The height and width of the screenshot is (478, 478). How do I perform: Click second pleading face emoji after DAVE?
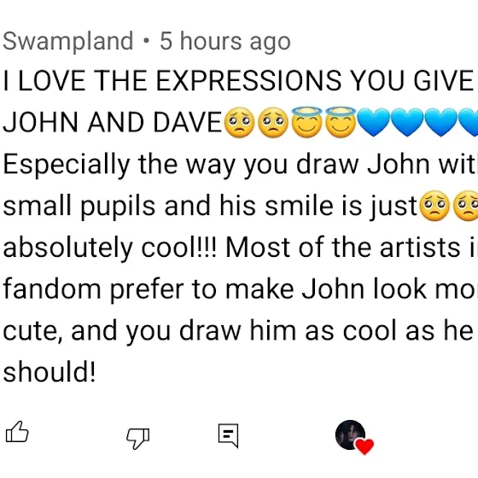pyautogui.click(x=273, y=123)
